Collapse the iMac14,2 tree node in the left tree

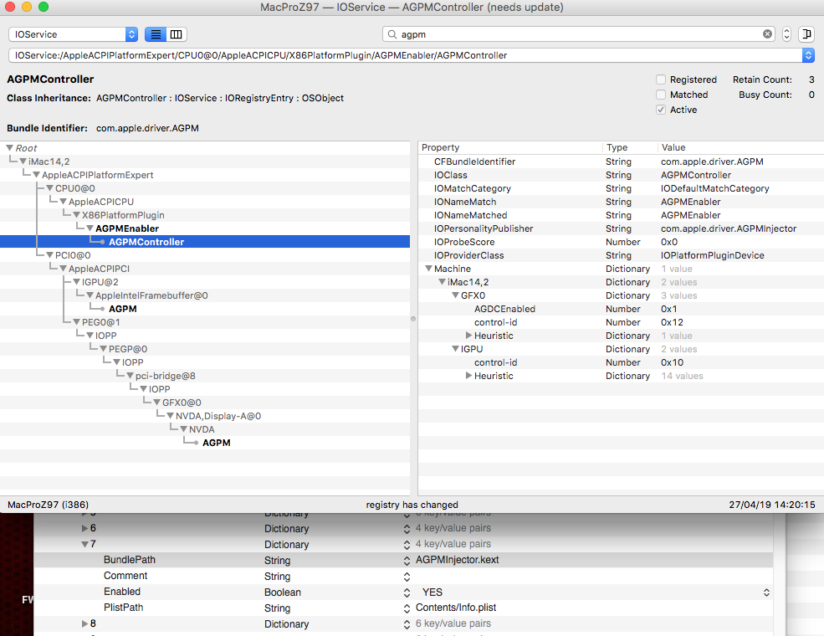pyautogui.click(x=23, y=162)
